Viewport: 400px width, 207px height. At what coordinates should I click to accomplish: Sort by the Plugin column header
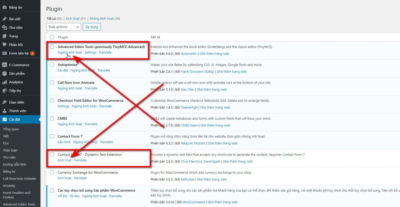(62, 37)
